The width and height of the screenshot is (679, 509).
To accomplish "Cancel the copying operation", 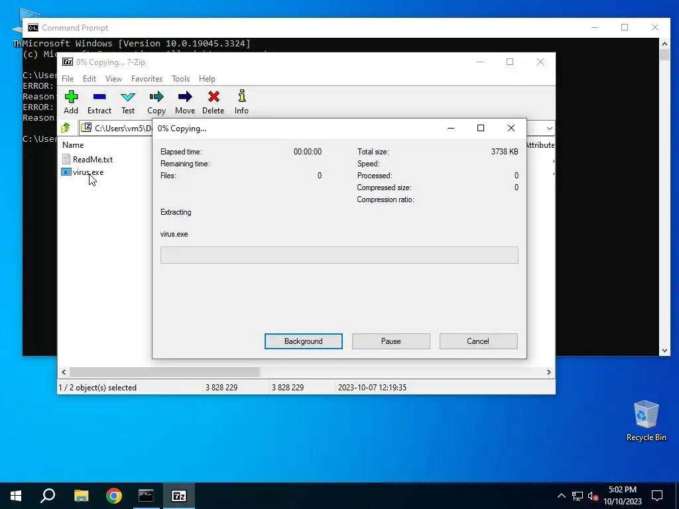I will (x=478, y=341).
